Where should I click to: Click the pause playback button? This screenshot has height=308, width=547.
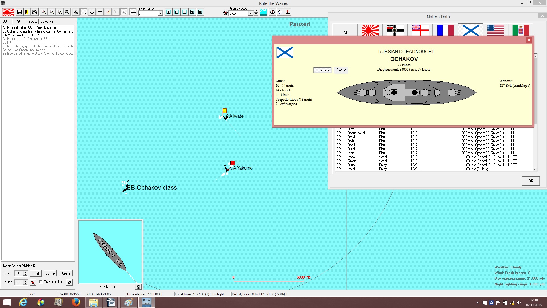tap(200, 12)
